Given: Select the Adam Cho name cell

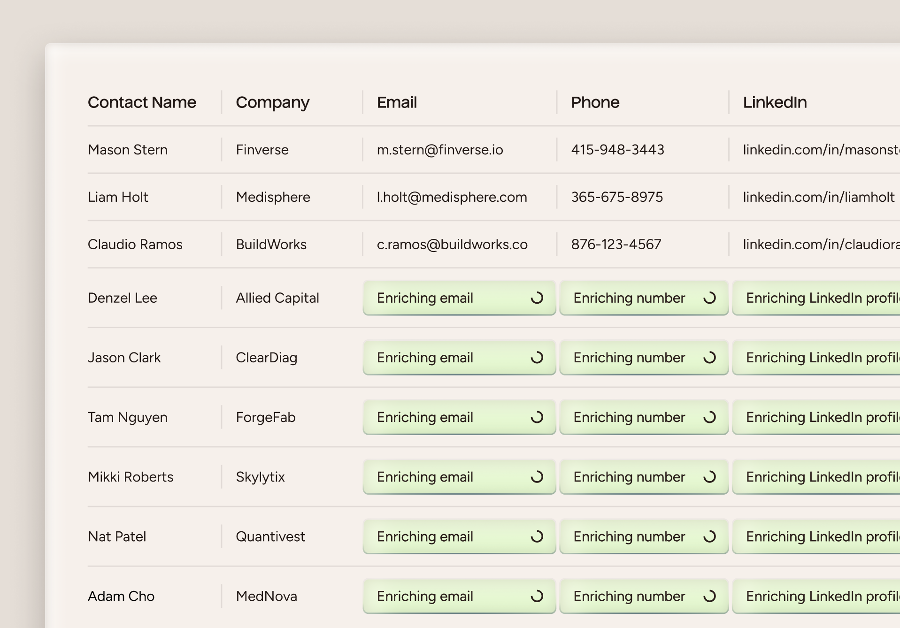Looking at the screenshot, I should 121,596.
